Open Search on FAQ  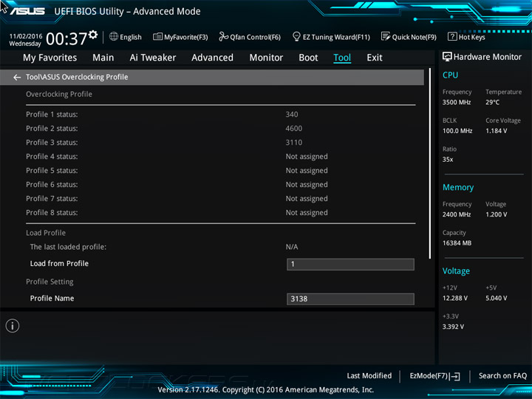[502, 375]
